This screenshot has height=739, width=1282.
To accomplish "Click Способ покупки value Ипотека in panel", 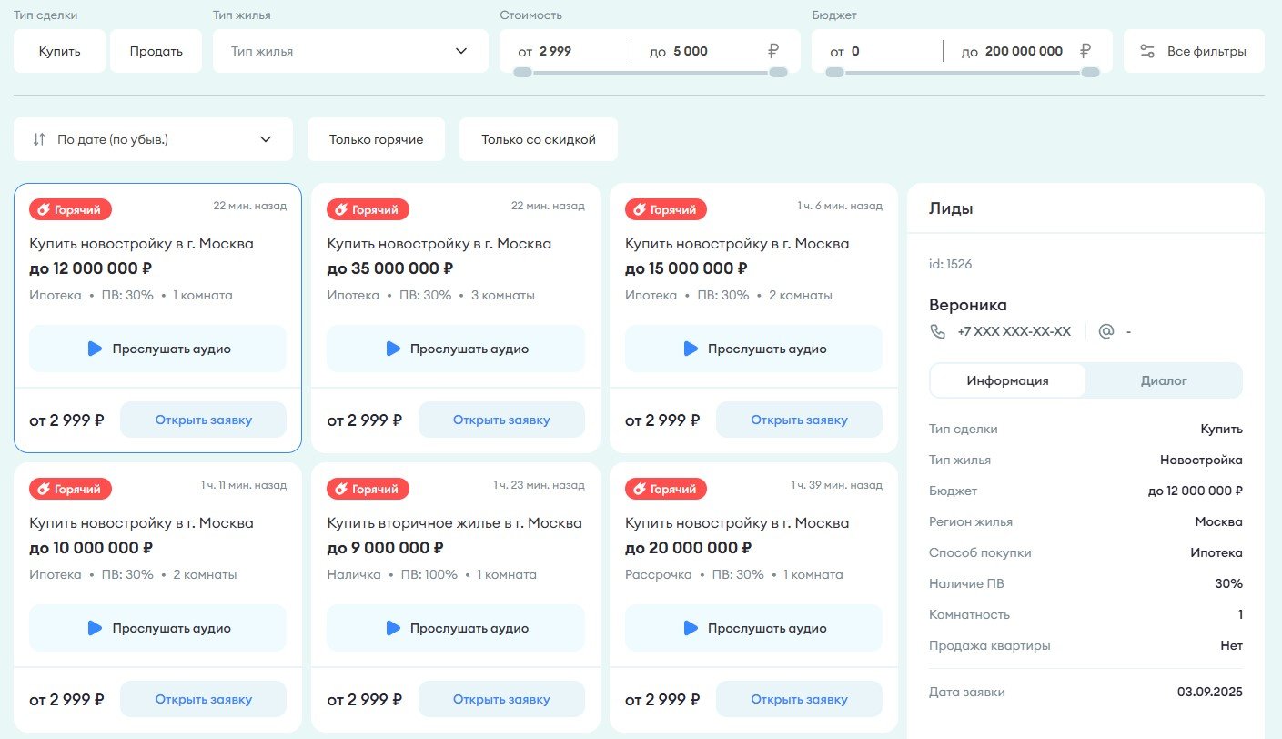I will [1216, 552].
